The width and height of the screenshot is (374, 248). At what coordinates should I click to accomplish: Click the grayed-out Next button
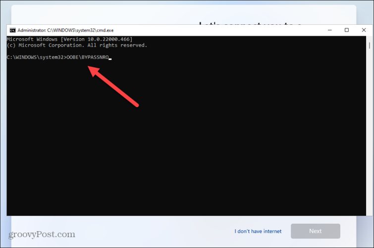(x=316, y=231)
